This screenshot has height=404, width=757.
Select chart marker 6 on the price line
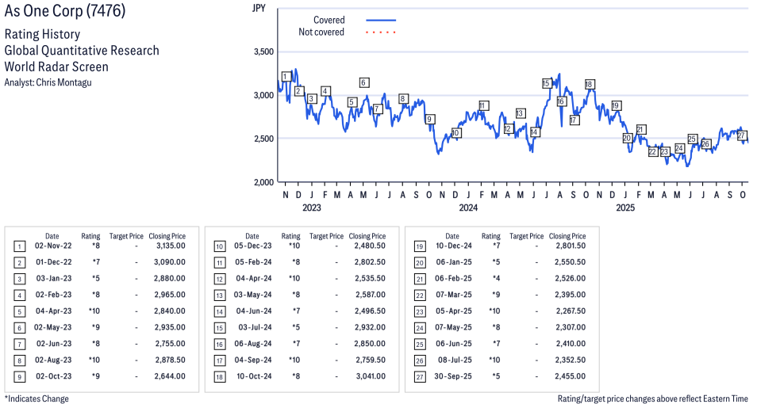click(363, 82)
